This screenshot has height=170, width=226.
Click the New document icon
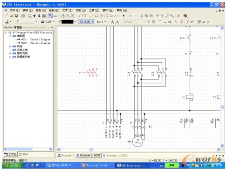(x=7, y=16)
